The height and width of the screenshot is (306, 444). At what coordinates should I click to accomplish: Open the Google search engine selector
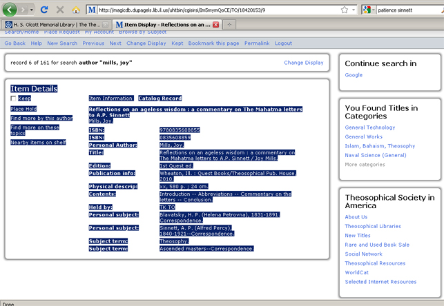click(369, 10)
